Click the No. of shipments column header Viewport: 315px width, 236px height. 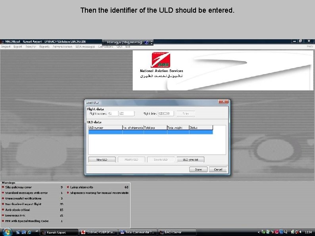pyautogui.click(x=133, y=128)
